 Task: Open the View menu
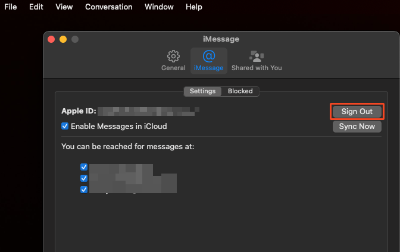(64, 7)
